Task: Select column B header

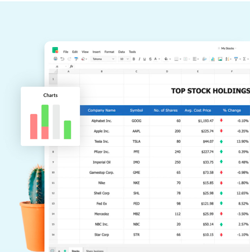Action: pos(102,71)
